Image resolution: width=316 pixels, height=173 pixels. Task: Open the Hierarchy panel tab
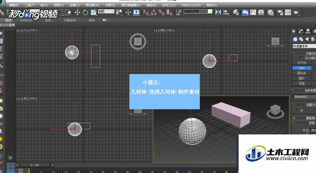click(x=308, y=31)
